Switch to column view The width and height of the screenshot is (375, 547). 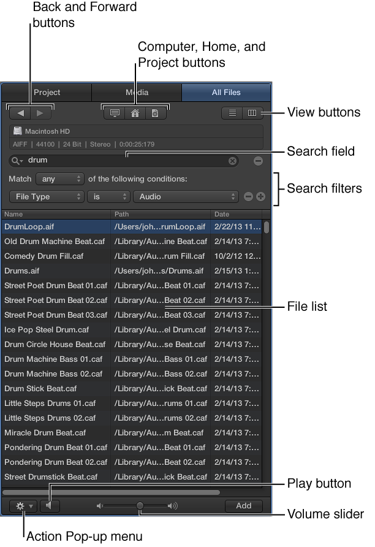[x=252, y=113]
